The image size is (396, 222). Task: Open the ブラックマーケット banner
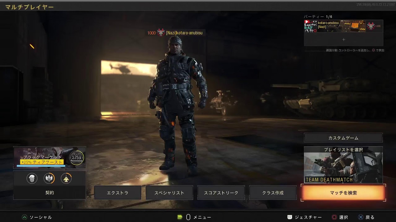(49, 158)
